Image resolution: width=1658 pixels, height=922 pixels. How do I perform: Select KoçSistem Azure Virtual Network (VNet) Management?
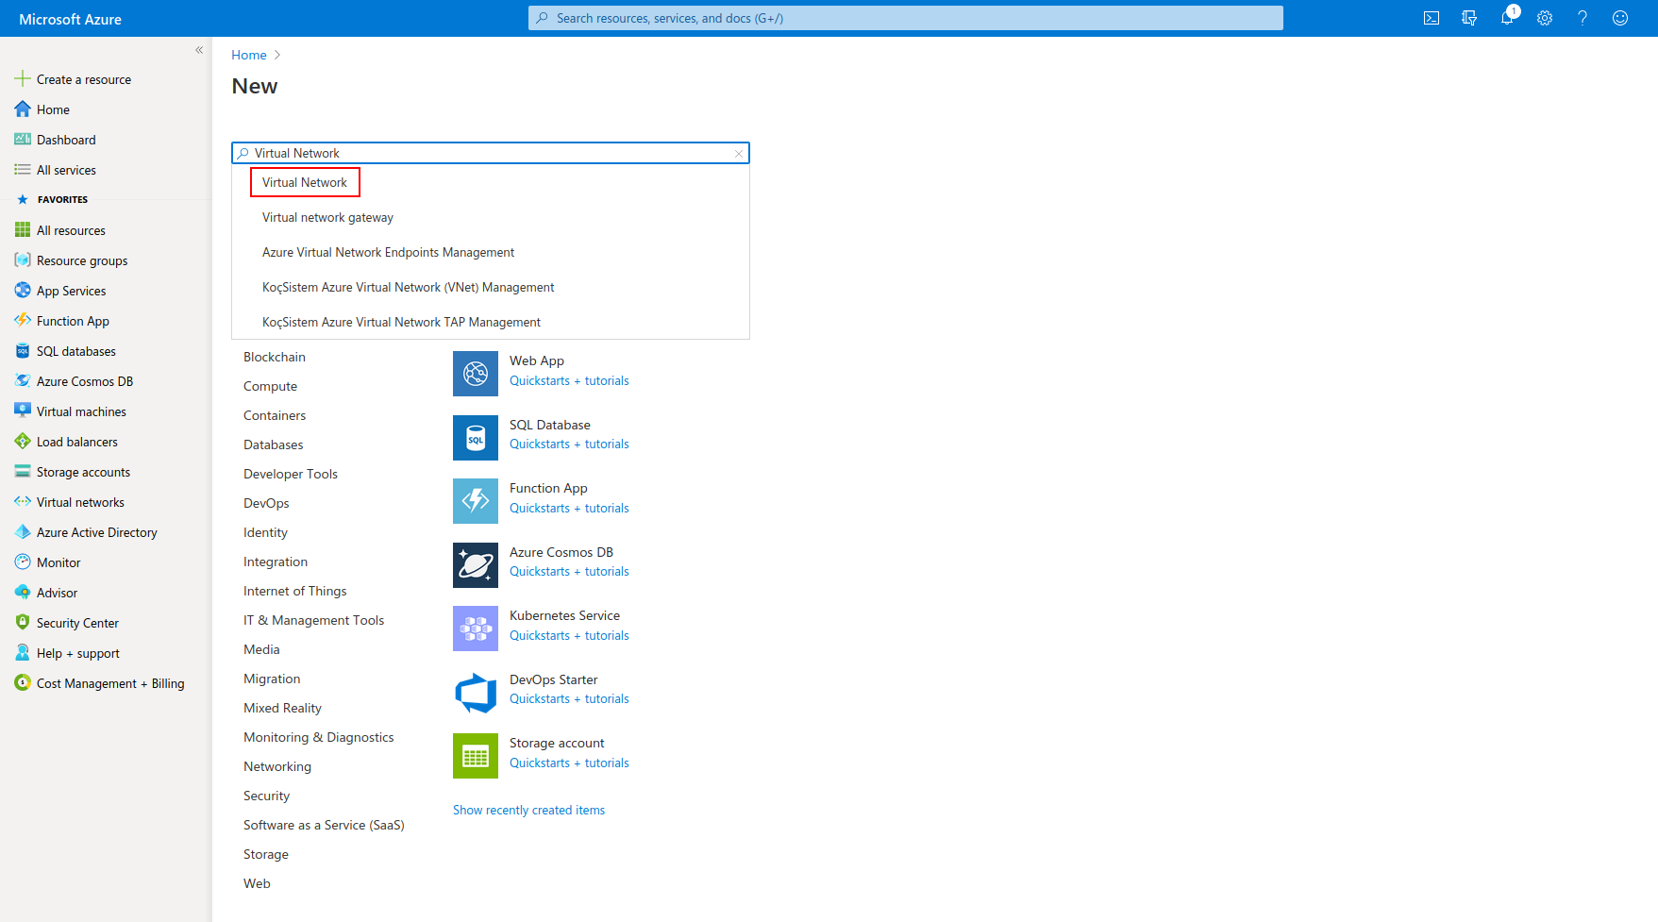point(408,287)
